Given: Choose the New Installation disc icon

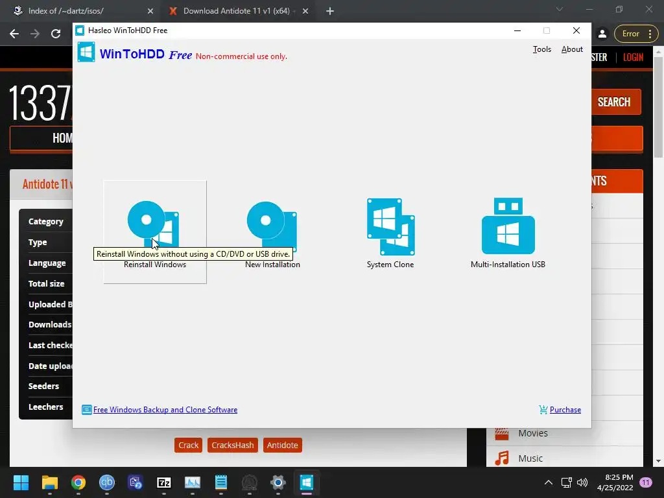Looking at the screenshot, I should coord(272,226).
